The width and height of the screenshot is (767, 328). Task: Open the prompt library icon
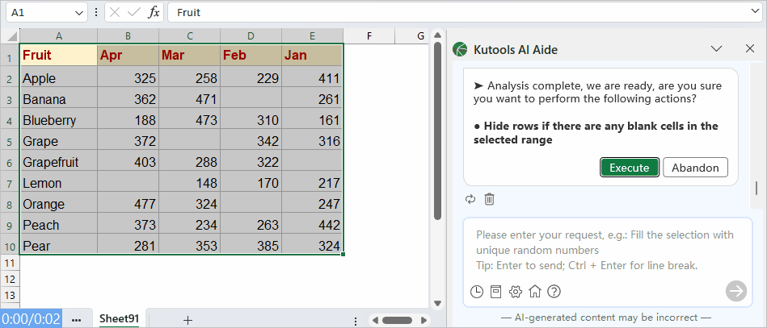click(496, 291)
